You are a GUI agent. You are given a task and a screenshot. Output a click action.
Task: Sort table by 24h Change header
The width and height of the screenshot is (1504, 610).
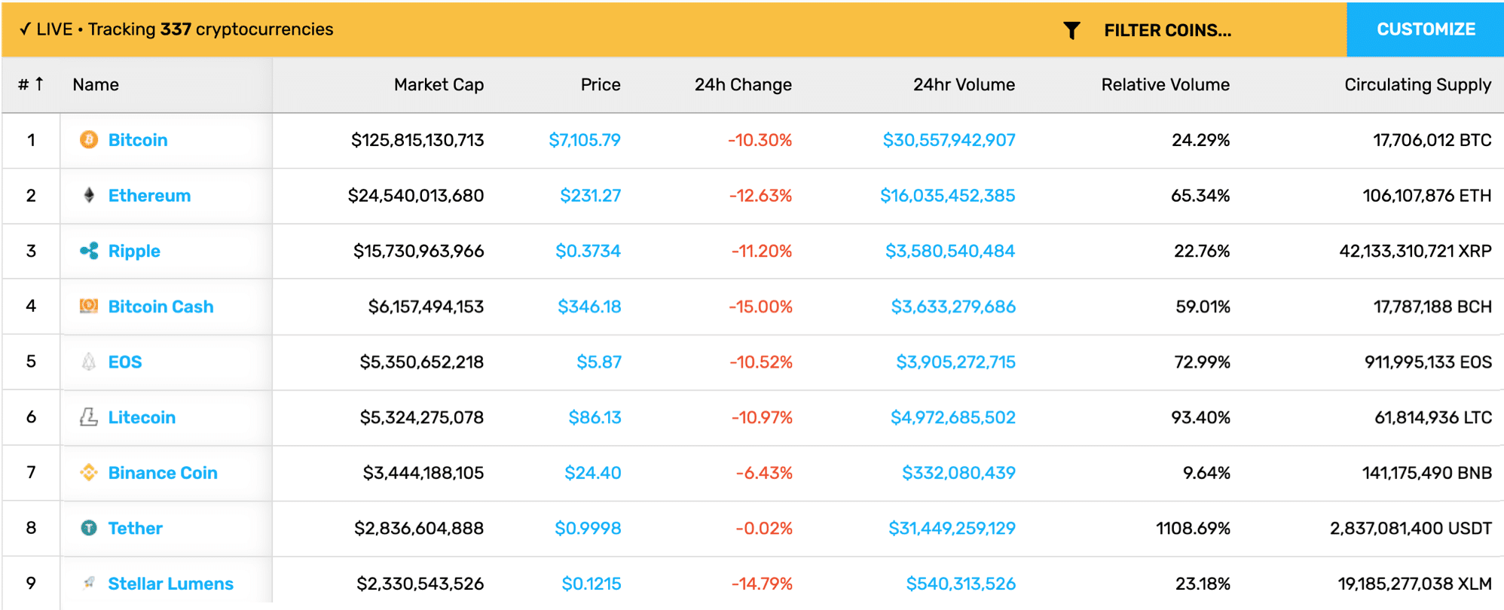click(x=743, y=84)
